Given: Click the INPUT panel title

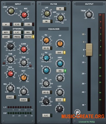Looking at the screenshot, I should coord(18,4).
